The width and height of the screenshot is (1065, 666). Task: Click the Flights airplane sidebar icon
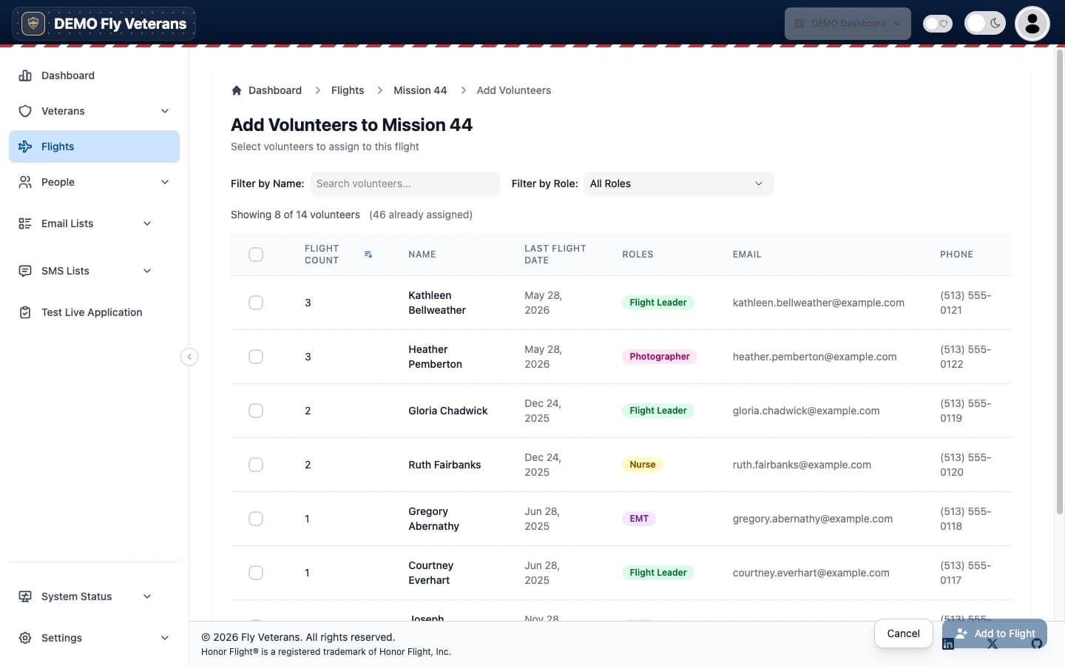tap(25, 147)
